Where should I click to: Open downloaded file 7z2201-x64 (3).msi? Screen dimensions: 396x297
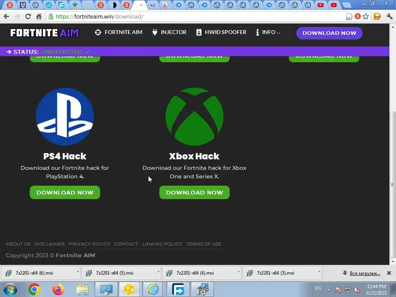coord(279,273)
